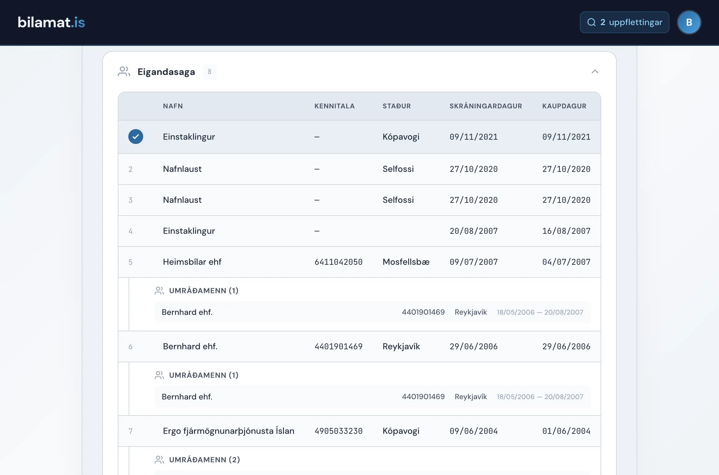Viewport: 719px width, 475px height.
Task: Click the SKRÁNINGARDAGUR column header
Action: click(x=486, y=106)
